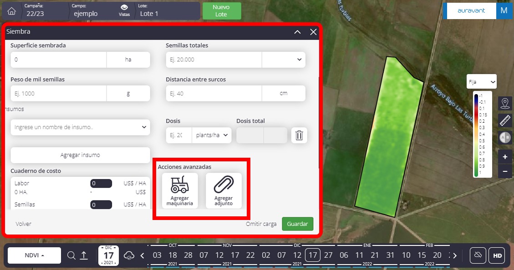The height and width of the screenshot is (270, 514).
Task: Toggle HD imagery button
Action: (x=497, y=255)
